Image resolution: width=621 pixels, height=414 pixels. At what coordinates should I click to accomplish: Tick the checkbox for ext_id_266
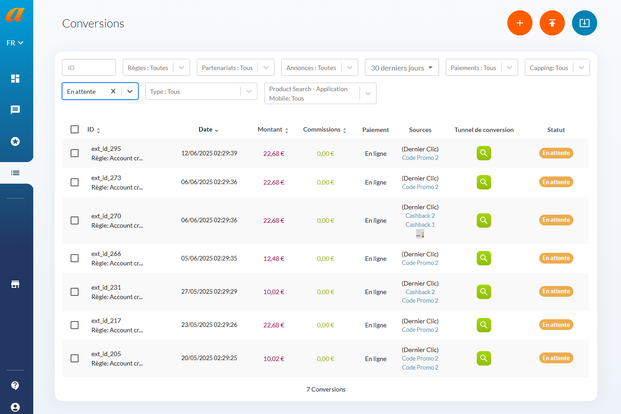click(75, 258)
